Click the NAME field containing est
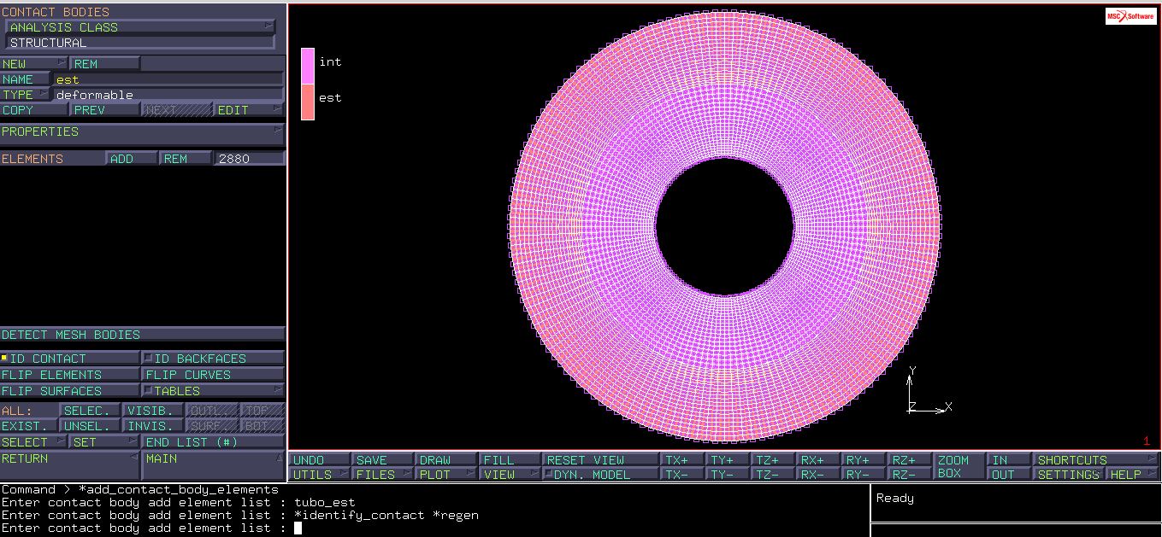 (x=168, y=79)
